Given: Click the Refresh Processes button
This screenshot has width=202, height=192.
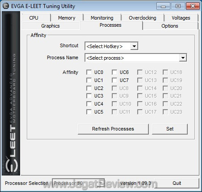Looking at the screenshot, I should (x=113, y=129).
